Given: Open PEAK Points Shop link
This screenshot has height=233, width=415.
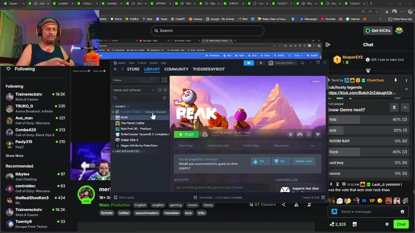Looking at the screenshot, I should click(251, 146).
